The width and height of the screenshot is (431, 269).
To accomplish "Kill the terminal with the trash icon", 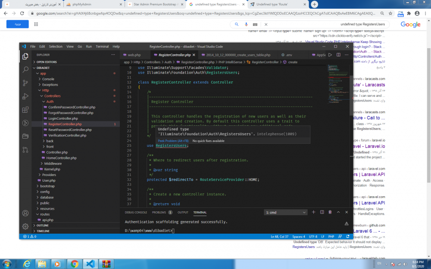I will tap(330, 212).
